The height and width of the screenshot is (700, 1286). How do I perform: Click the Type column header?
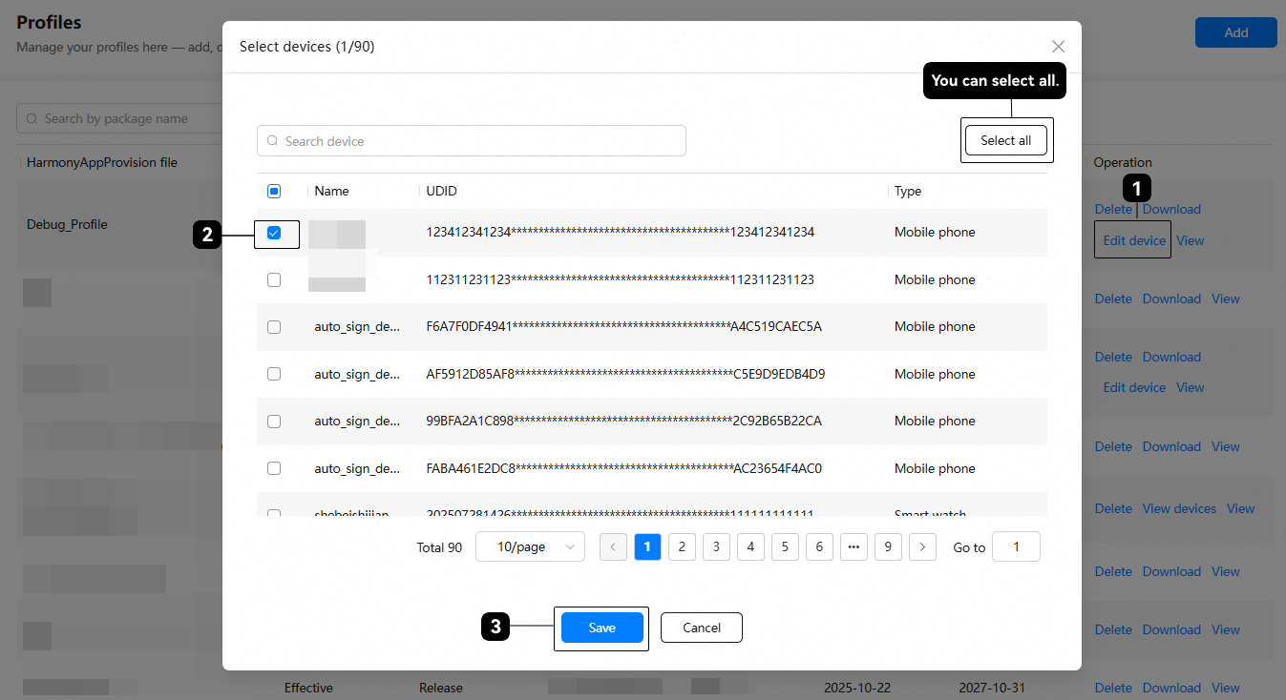click(908, 191)
